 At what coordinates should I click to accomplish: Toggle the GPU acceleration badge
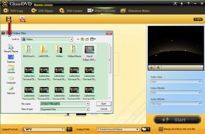tap(198, 19)
